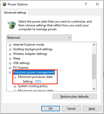Image resolution: width=104 pixels, height=114 pixels.
Task: Collapse Processor power management minus icon
Action: [x=10, y=72]
